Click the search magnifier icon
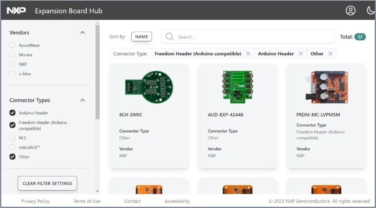 coord(170,36)
